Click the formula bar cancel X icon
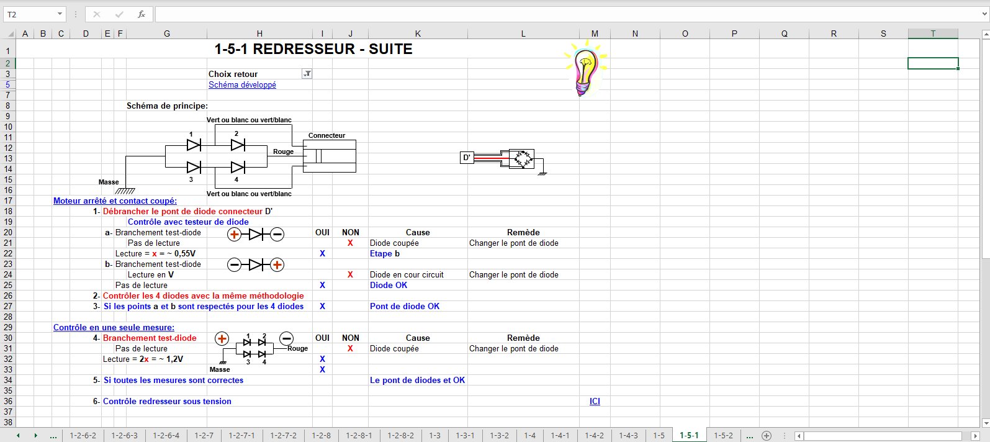The height and width of the screenshot is (442, 990). [97, 14]
